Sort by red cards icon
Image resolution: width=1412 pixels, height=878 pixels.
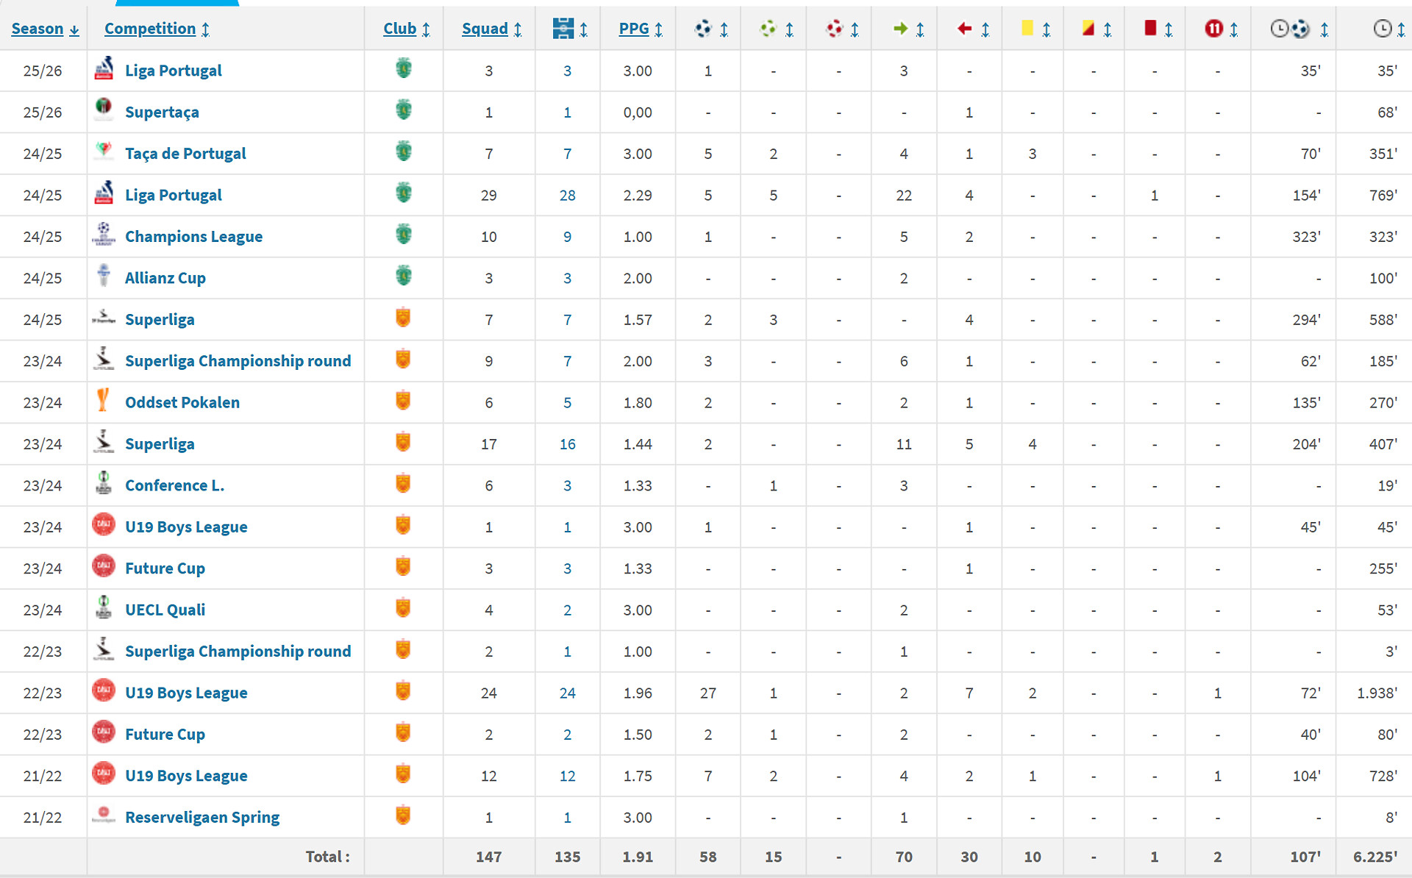pos(1150,29)
